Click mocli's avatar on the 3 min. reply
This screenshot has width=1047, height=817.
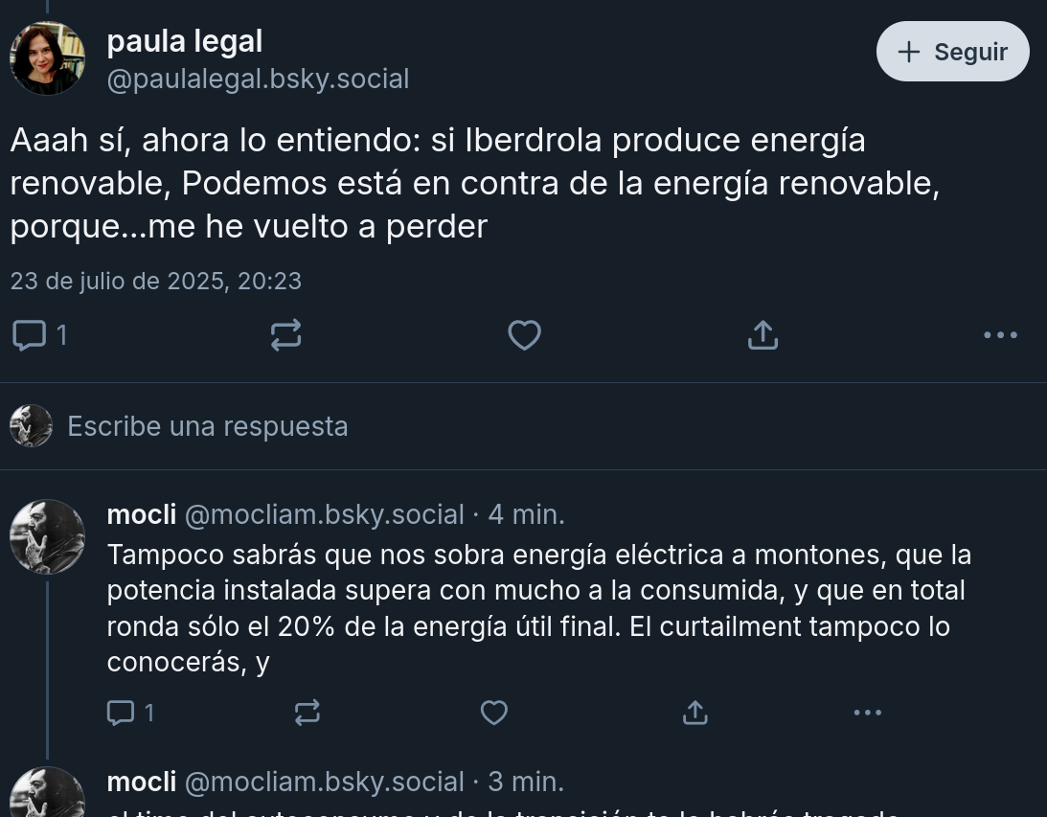47,792
